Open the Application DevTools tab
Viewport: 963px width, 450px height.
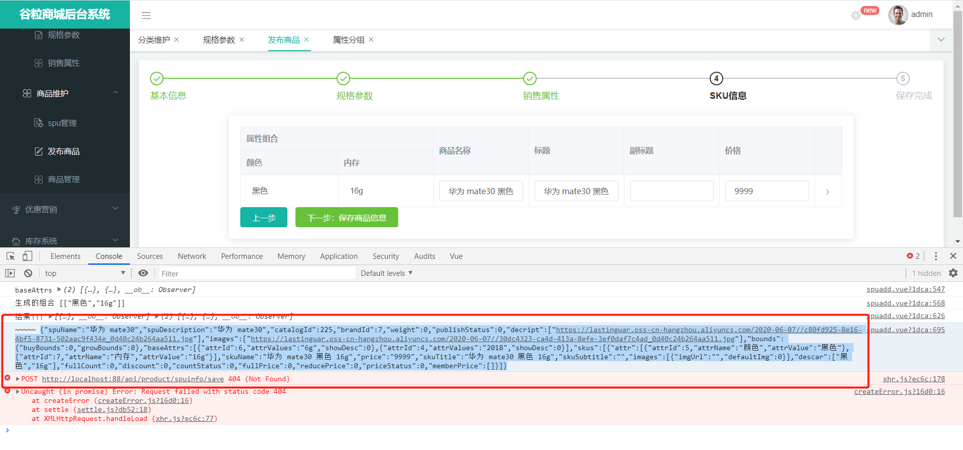339,256
